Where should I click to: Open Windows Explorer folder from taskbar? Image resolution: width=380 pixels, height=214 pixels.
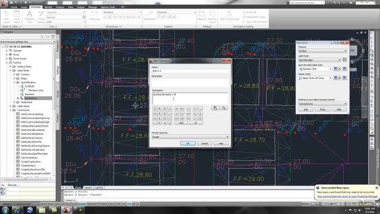point(42,210)
